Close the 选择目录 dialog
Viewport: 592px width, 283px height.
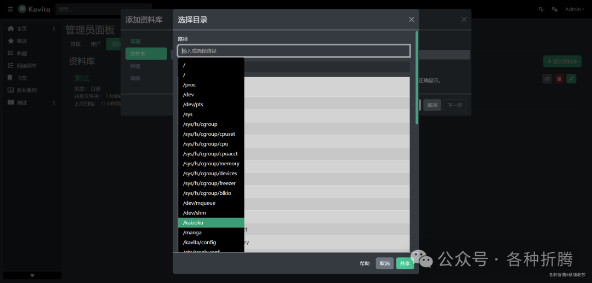412,20
